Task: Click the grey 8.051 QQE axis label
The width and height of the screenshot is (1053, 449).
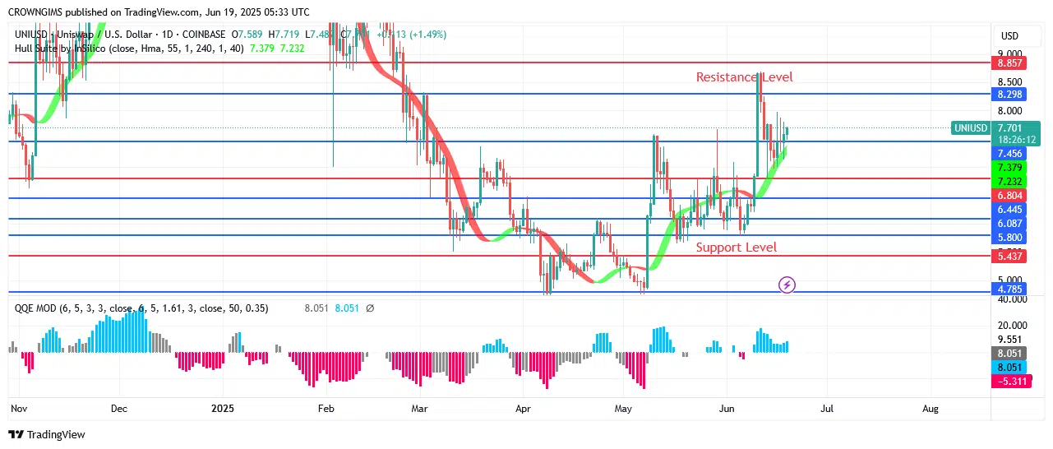Action: tap(1009, 353)
